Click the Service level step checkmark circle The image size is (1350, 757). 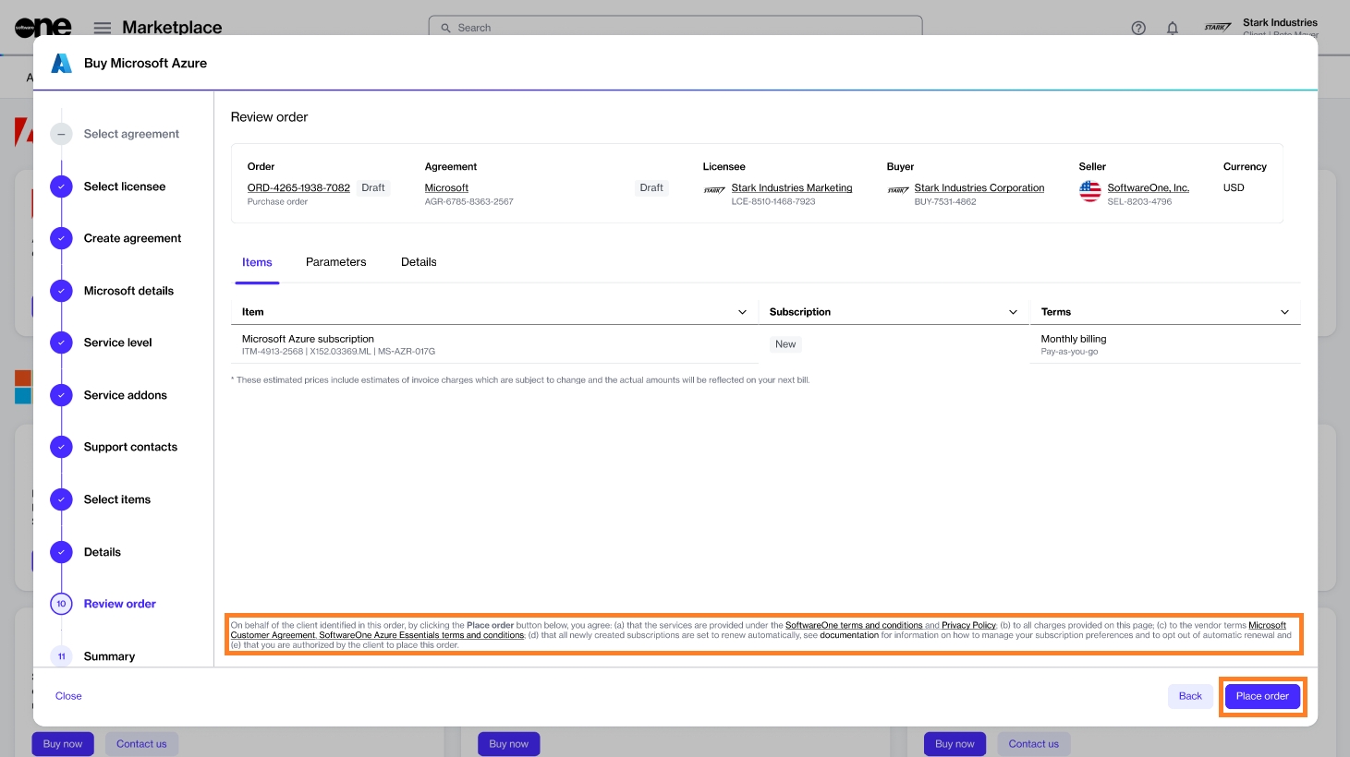(x=61, y=342)
